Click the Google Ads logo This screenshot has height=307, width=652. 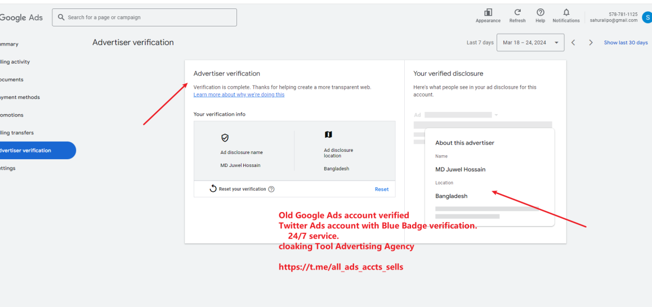[21, 17]
